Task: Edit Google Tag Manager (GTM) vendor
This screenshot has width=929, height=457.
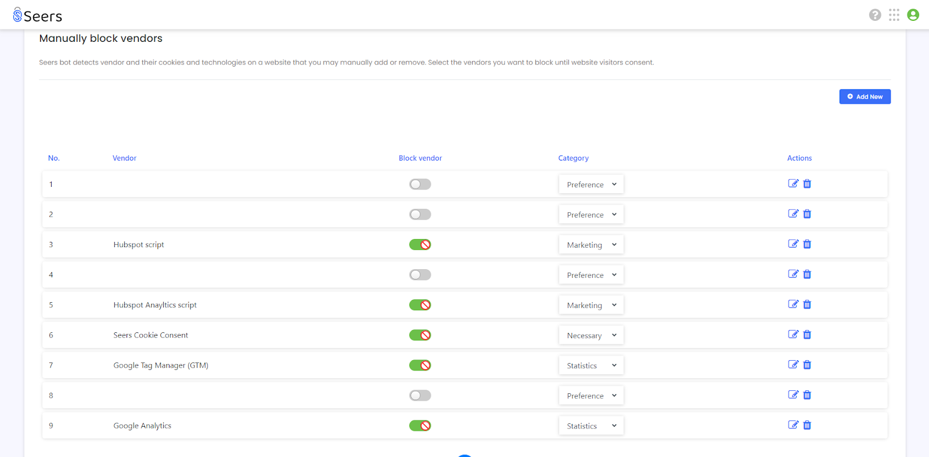Action: (x=793, y=365)
